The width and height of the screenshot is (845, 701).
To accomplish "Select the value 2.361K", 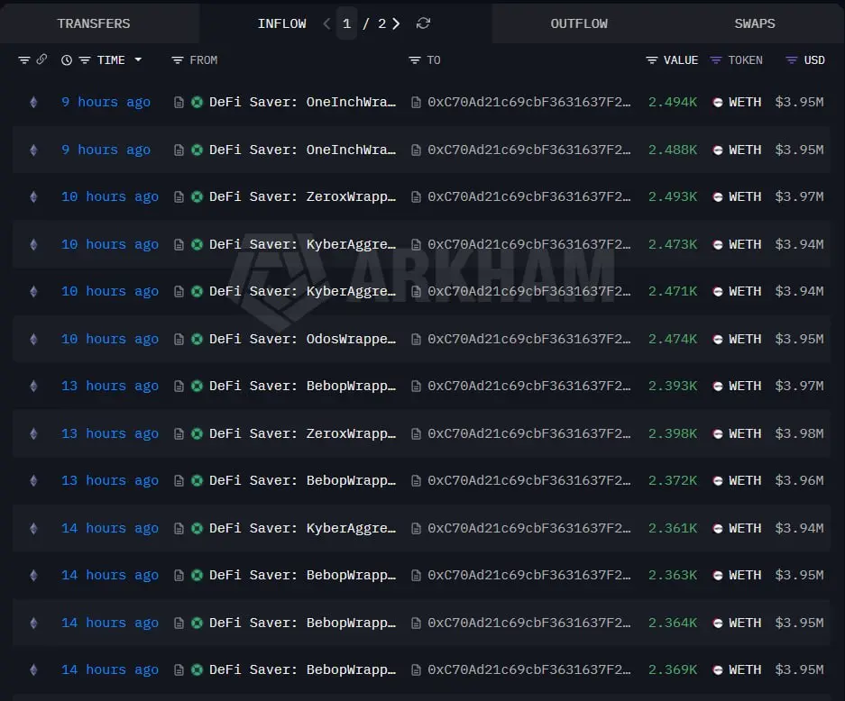I will 672,528.
